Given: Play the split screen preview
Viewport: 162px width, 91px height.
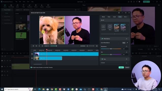Looking at the screenshot, I should click(x=39, y=46).
